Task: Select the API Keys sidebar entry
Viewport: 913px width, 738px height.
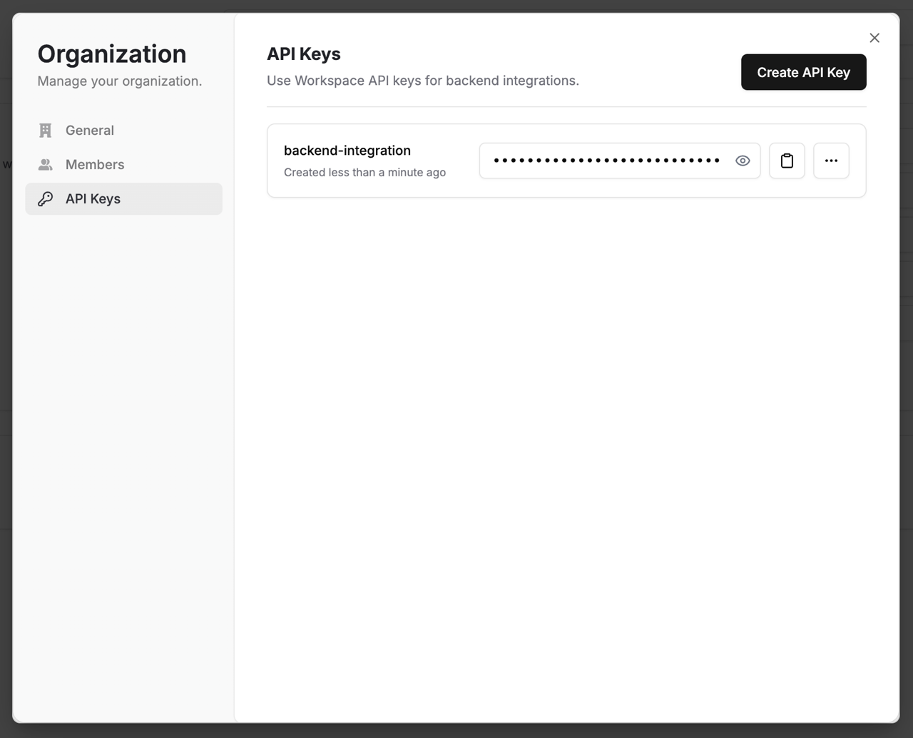Action: [x=93, y=198]
